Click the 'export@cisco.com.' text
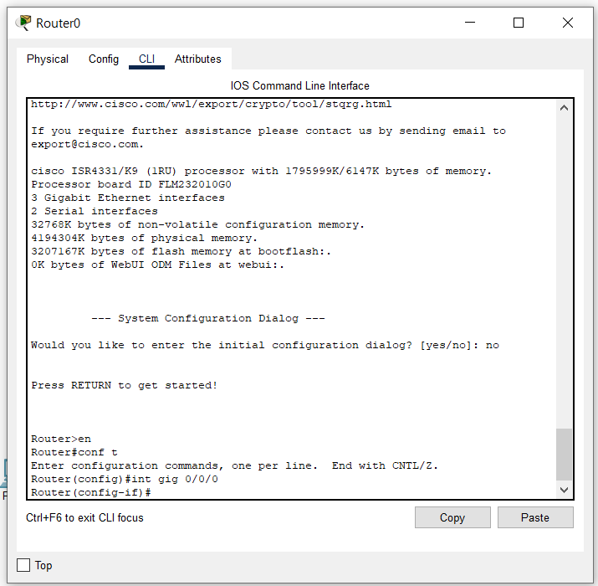Screen dimensions: 598x586 pos(87,144)
